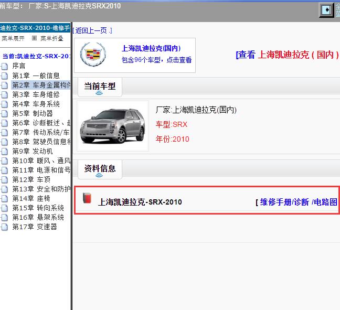Open 第8章 驾驶员信息 chapter
The height and width of the screenshot is (310, 340).
41,142
